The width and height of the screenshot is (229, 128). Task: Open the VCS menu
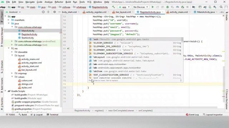[89, 2]
